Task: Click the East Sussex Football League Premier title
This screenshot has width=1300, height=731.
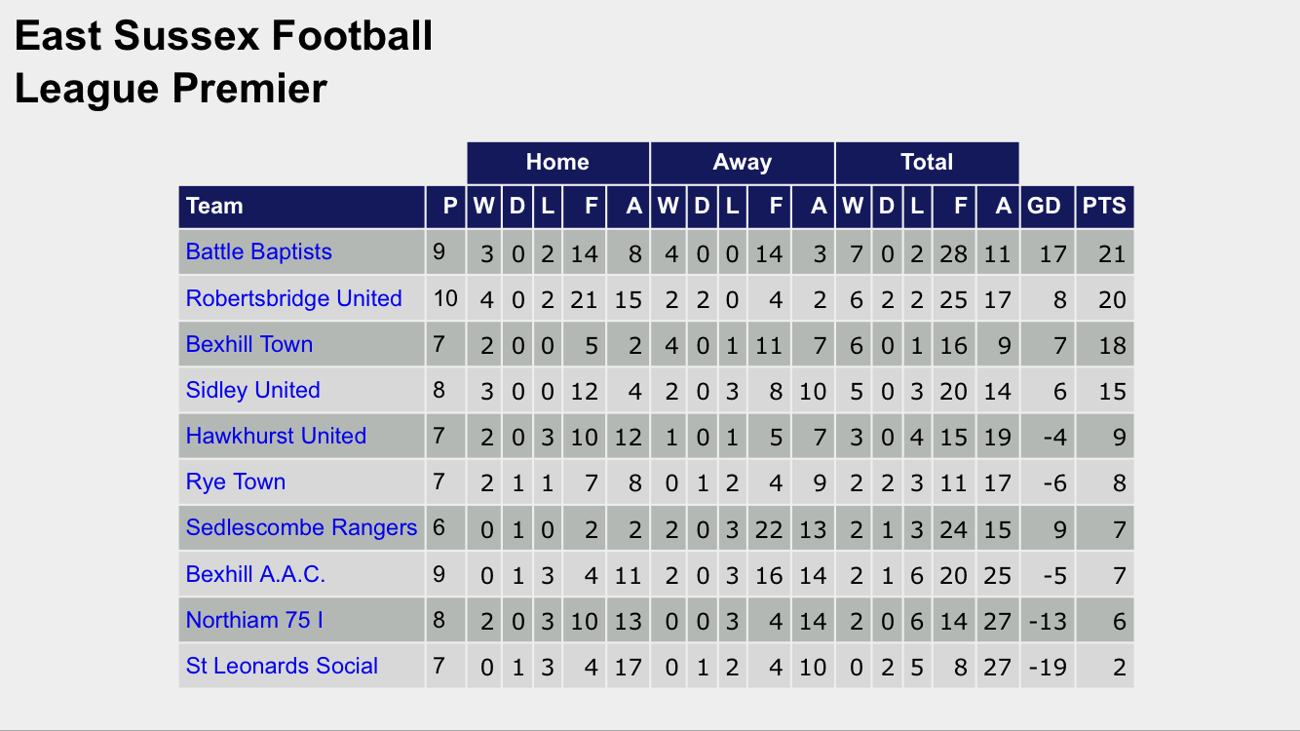Action: [223, 62]
